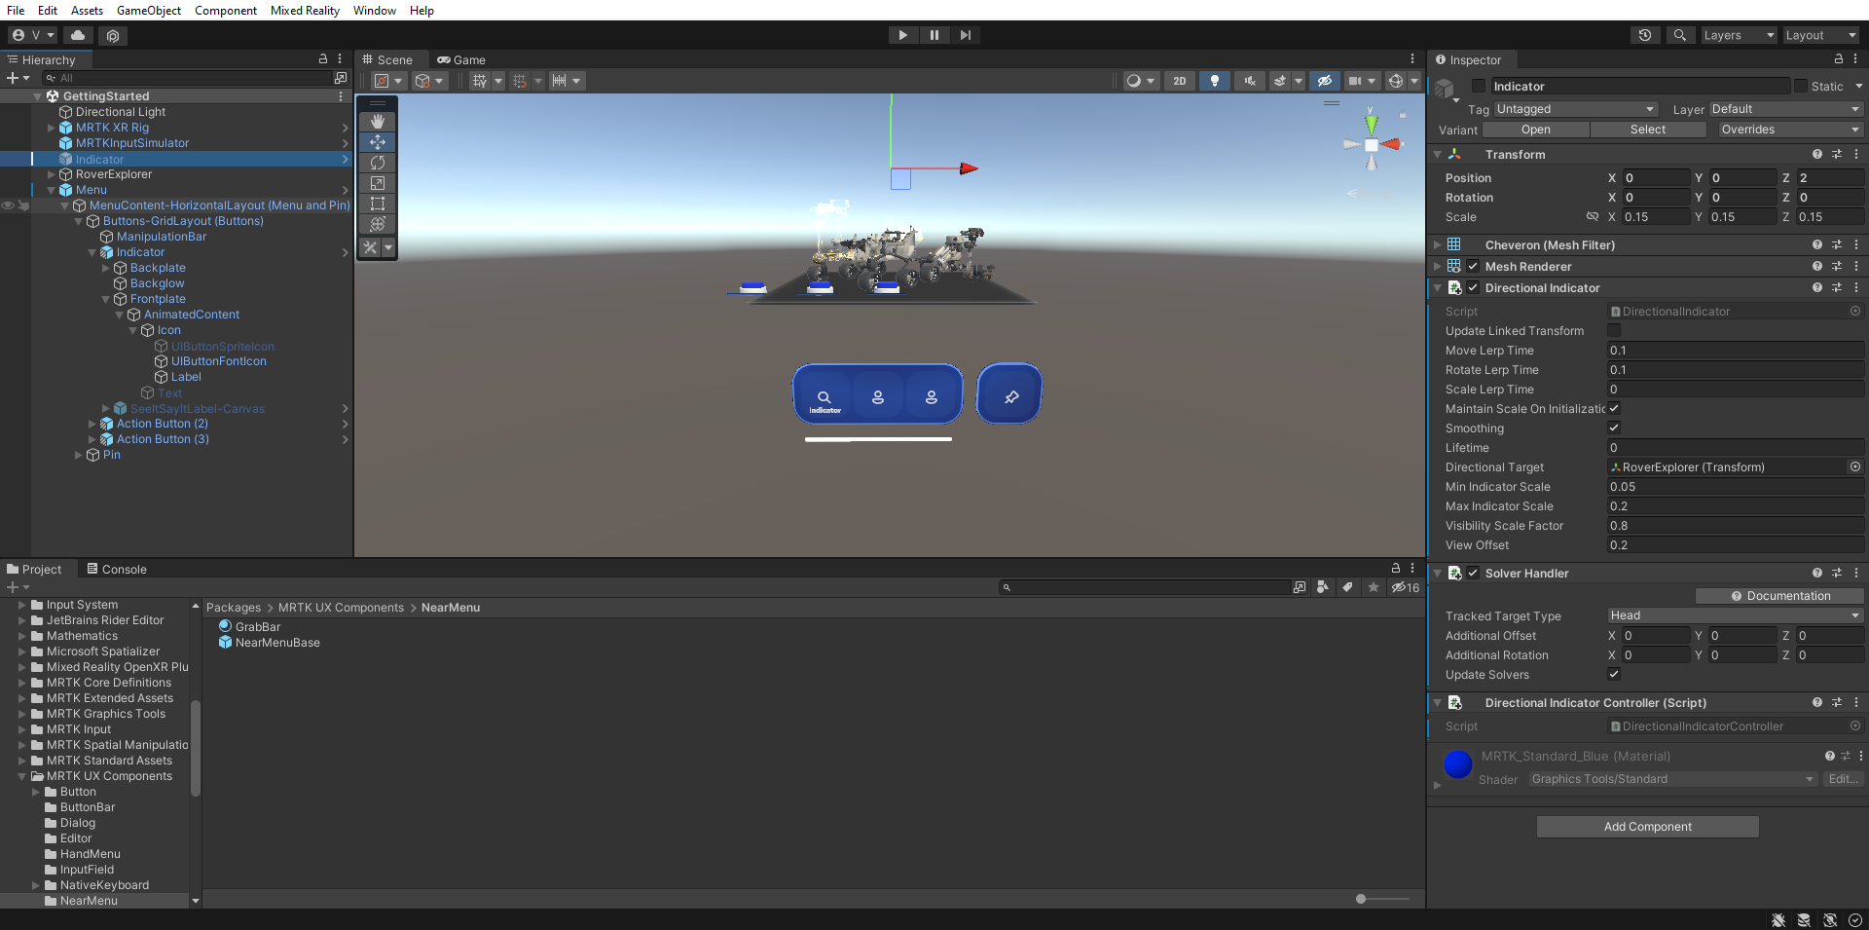Open the Layer dropdown in the Inspector

pos(1786,109)
